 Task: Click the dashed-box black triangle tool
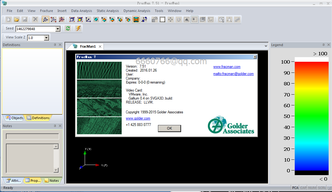pos(187,20)
